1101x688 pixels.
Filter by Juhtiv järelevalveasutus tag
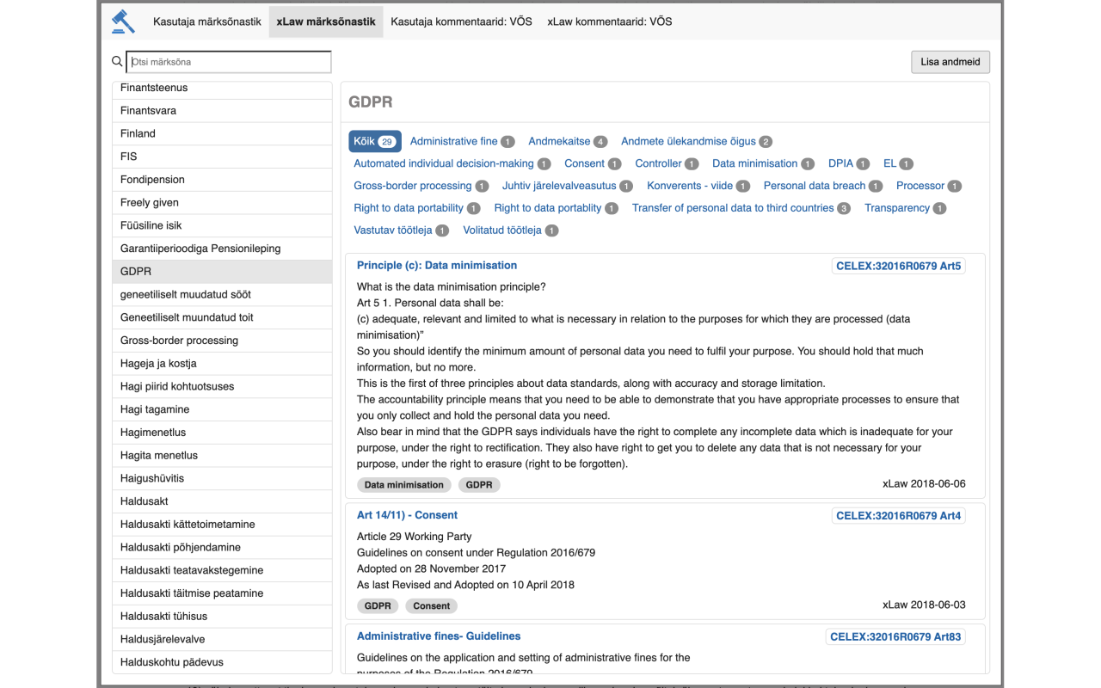(568, 186)
